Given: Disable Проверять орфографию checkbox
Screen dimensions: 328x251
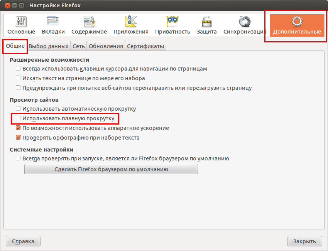Looking at the screenshot, I should (18, 137).
